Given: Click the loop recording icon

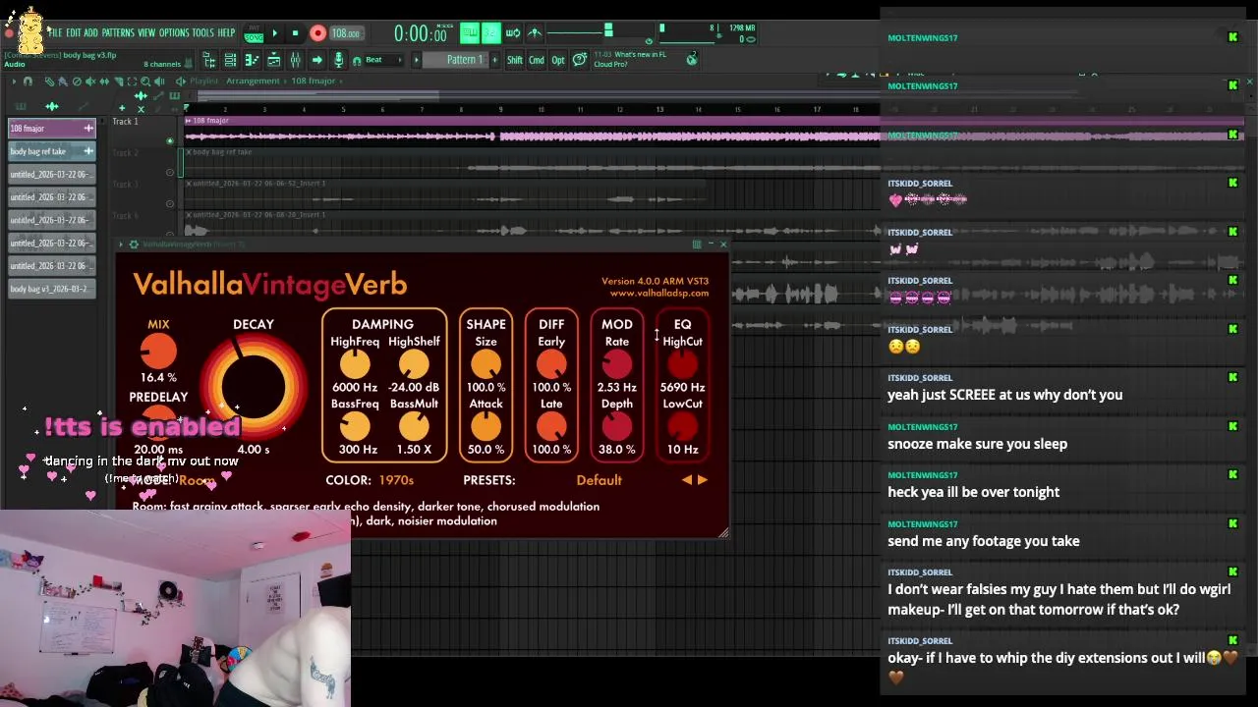Looking at the screenshot, I should tap(513, 32).
